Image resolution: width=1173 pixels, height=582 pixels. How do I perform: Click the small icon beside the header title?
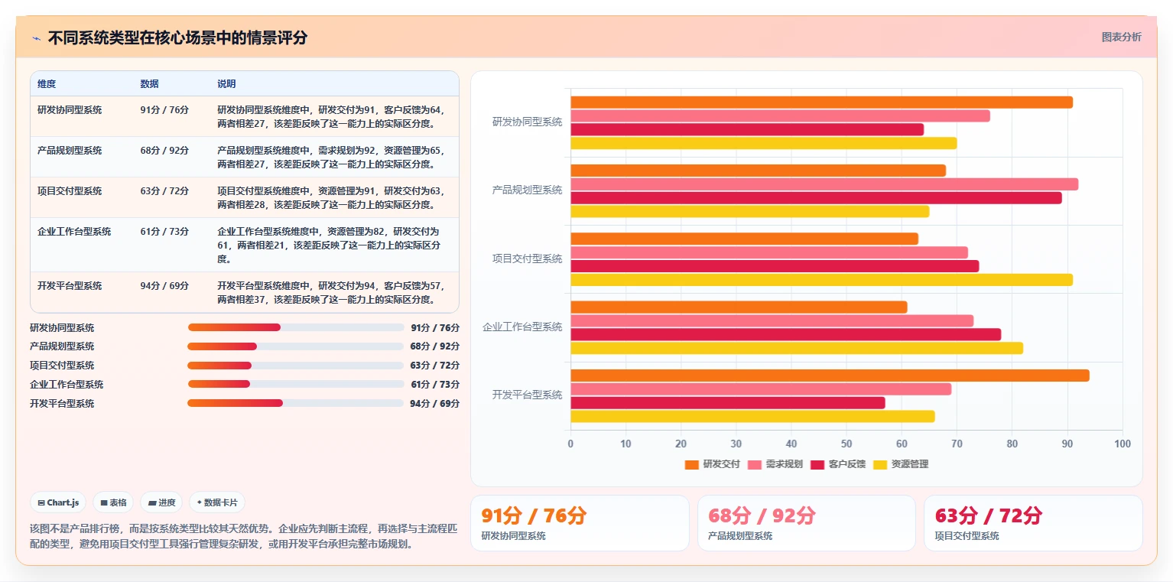click(x=36, y=38)
